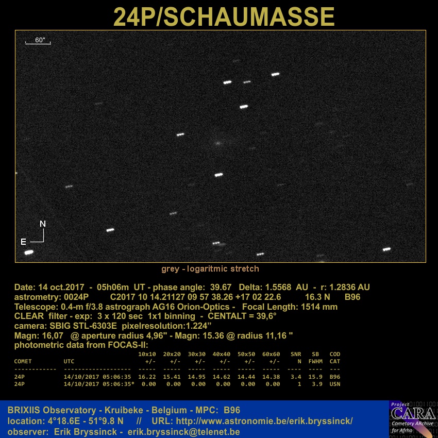The width and height of the screenshot is (438, 438).
Task: Click the Magn: 15.36 @ radius 11,16 text
Action: [234, 335]
